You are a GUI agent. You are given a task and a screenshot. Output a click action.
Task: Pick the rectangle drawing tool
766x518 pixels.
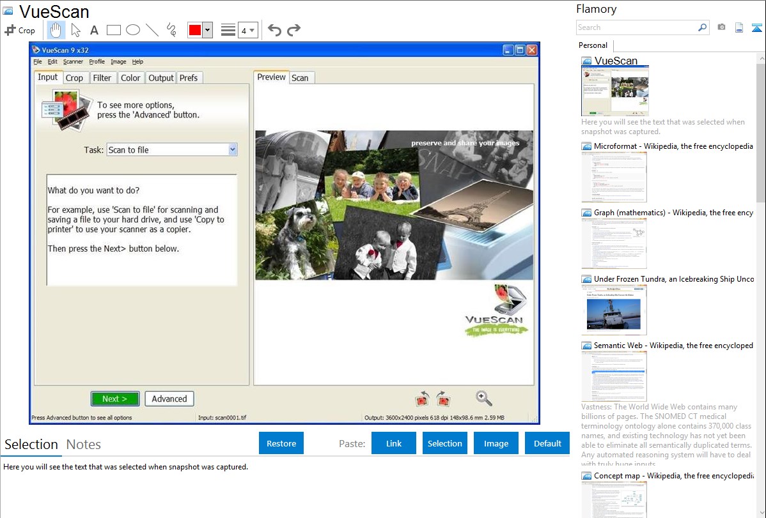113,30
